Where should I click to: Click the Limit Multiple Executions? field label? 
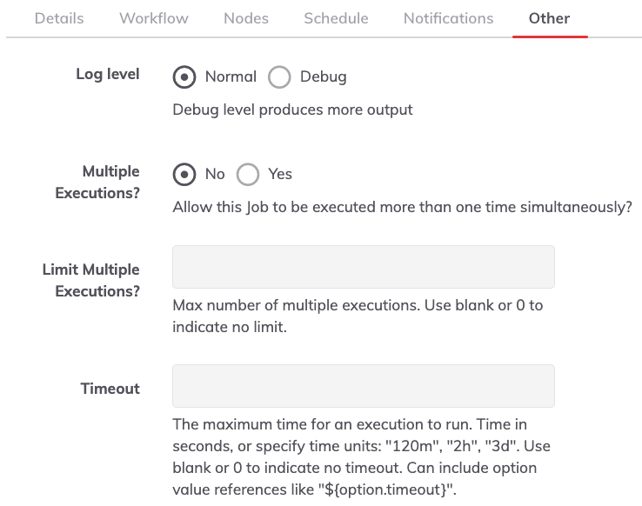tap(90, 280)
